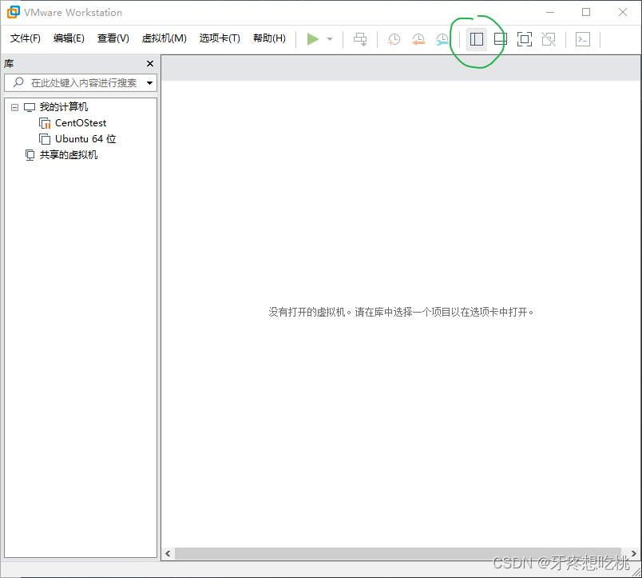Viewport: 642px width, 578px height.
Task: Click the console view terminal icon
Action: 583,39
